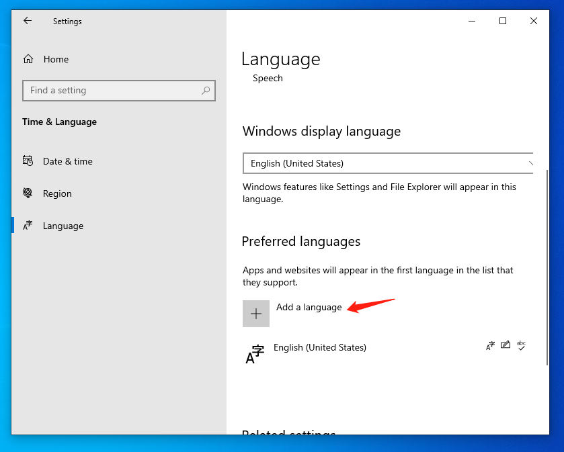Click the Region globe icon

[28, 193]
